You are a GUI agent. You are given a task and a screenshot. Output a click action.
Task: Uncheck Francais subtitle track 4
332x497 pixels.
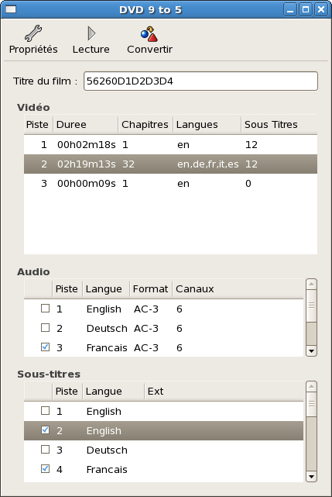(x=45, y=469)
